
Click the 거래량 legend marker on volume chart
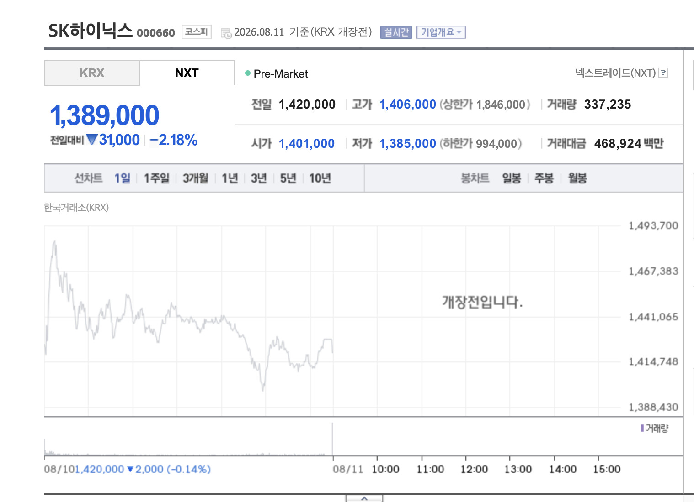click(x=642, y=428)
